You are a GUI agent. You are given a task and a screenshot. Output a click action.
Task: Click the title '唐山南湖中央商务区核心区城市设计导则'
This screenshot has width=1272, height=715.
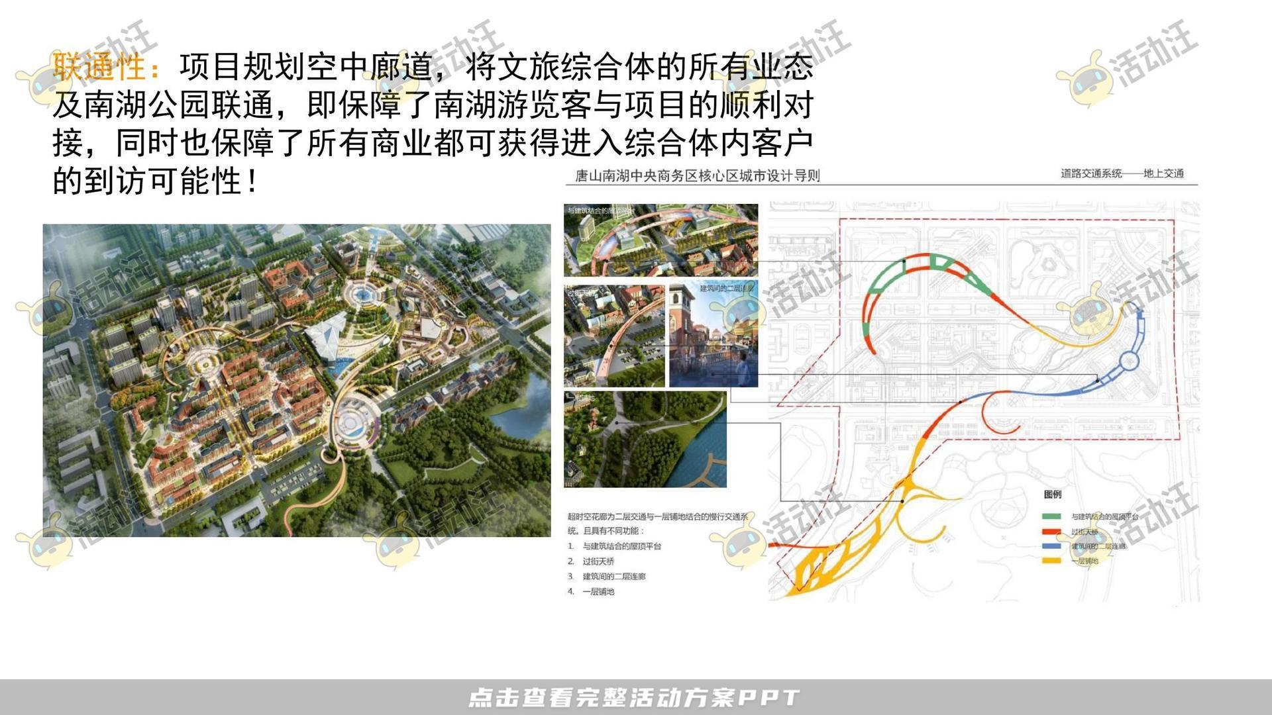[697, 175]
